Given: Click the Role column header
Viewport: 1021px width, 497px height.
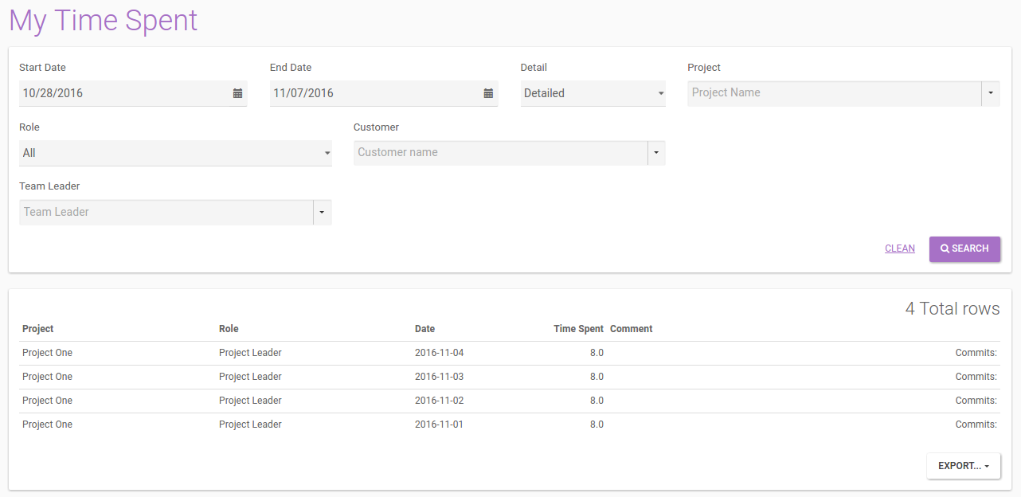Looking at the screenshot, I should coord(229,329).
